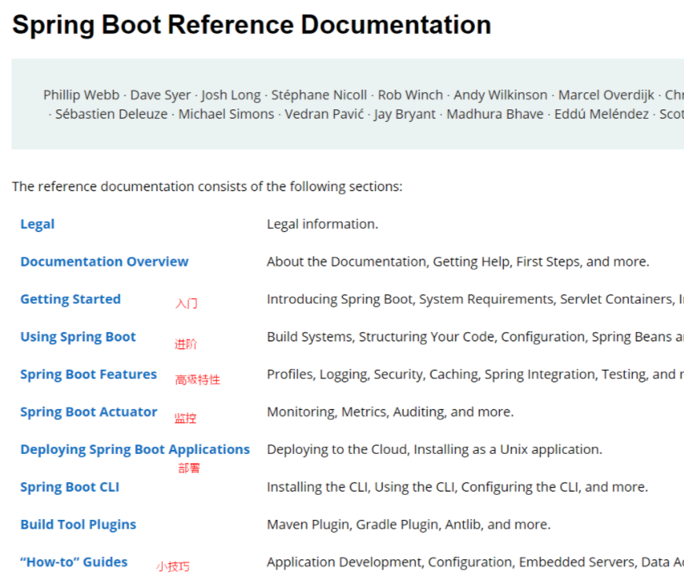The image size is (684, 586).
Task: Click the red 小技巧 annotation
Action: coord(173,567)
